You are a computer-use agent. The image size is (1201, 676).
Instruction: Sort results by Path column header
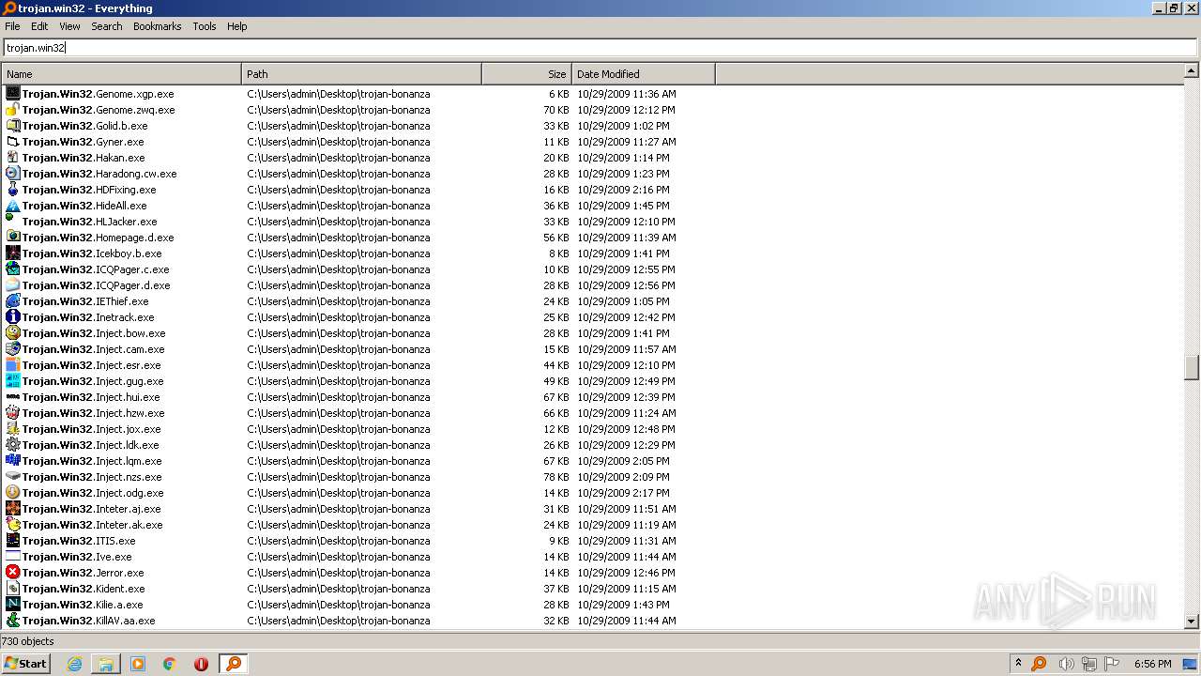[x=361, y=74]
